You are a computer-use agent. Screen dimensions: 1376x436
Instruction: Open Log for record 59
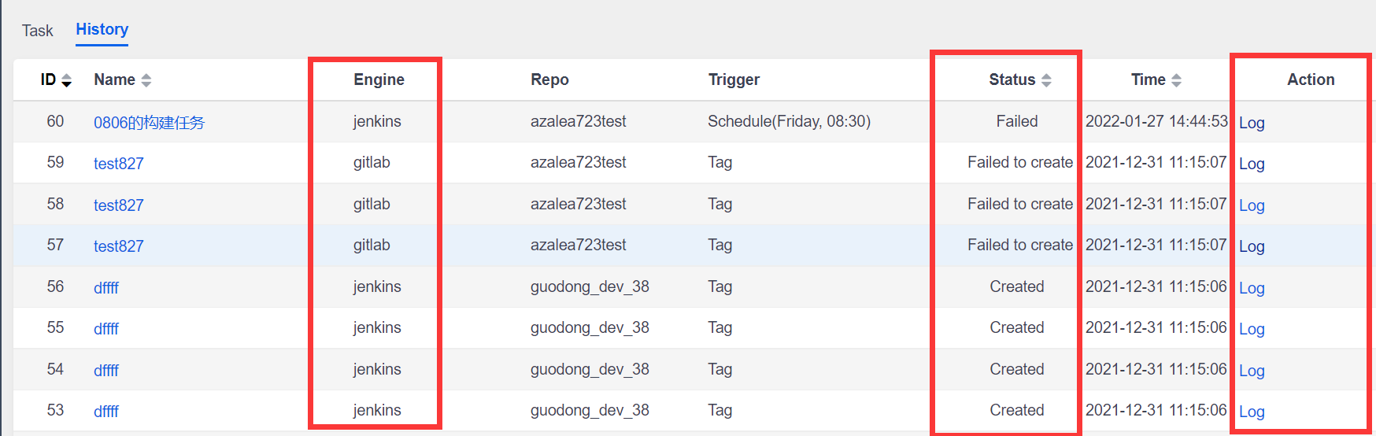tap(1252, 164)
